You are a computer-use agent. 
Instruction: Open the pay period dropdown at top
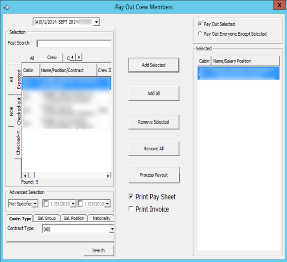[96, 22]
